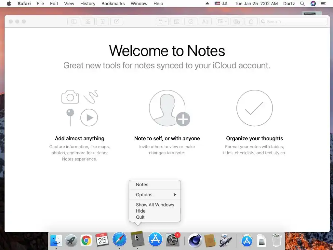This screenshot has height=250, width=333.
Task: Activate Siri from the menu bar
Action: point(313,4)
